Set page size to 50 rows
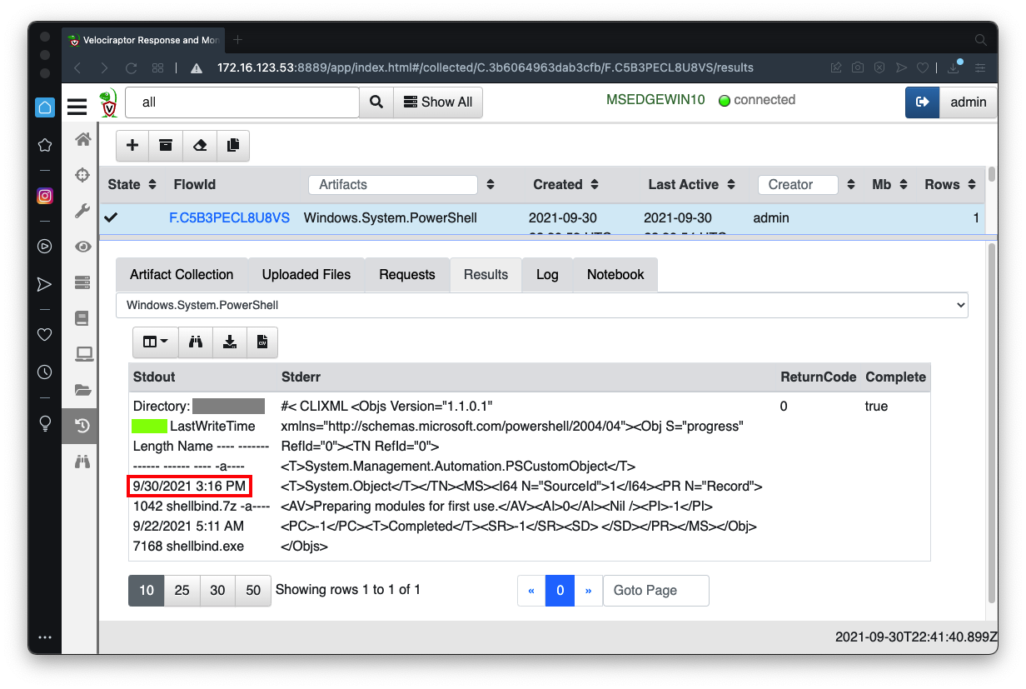 (254, 590)
